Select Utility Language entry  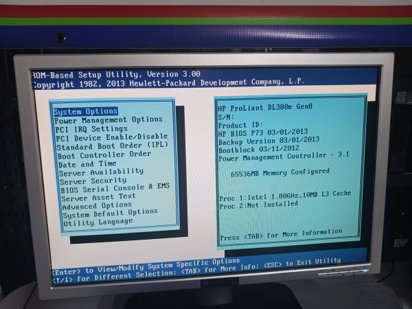pyautogui.click(x=97, y=221)
